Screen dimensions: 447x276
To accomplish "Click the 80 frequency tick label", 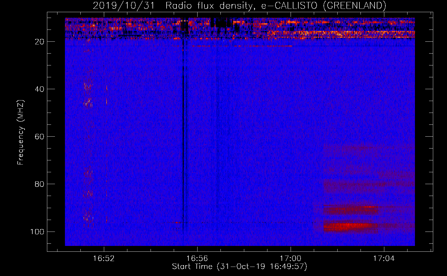I will pyautogui.click(x=40, y=184).
